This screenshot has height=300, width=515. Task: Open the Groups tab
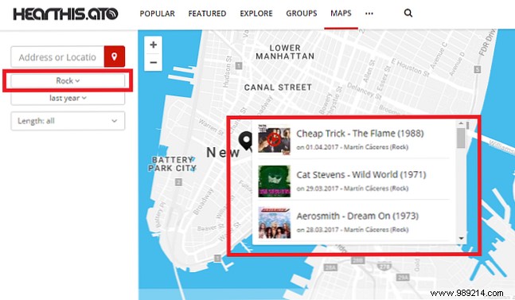coord(302,14)
